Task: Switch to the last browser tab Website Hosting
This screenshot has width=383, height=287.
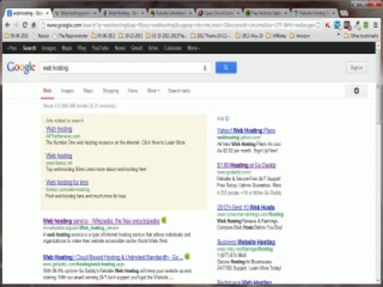Action: coord(315,13)
